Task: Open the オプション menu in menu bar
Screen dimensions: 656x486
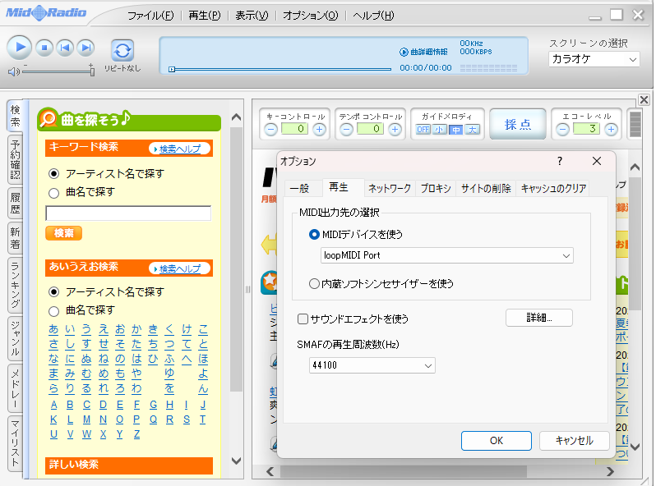Action: pyautogui.click(x=310, y=16)
